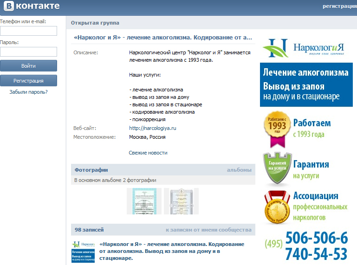Open the Фотографии section header
Image resolution: width=357 pixels, height=265 pixels.
91,170
